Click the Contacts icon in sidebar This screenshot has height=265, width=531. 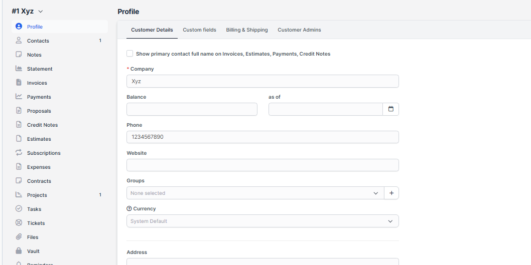click(19, 41)
